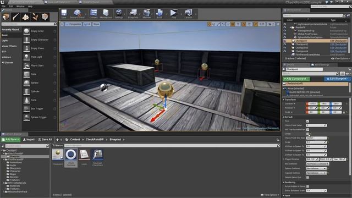Viewport: 352px width, 198px height.
Task: Select the Checkpoint blueprint sphere thumbnail
Action: click(58, 154)
